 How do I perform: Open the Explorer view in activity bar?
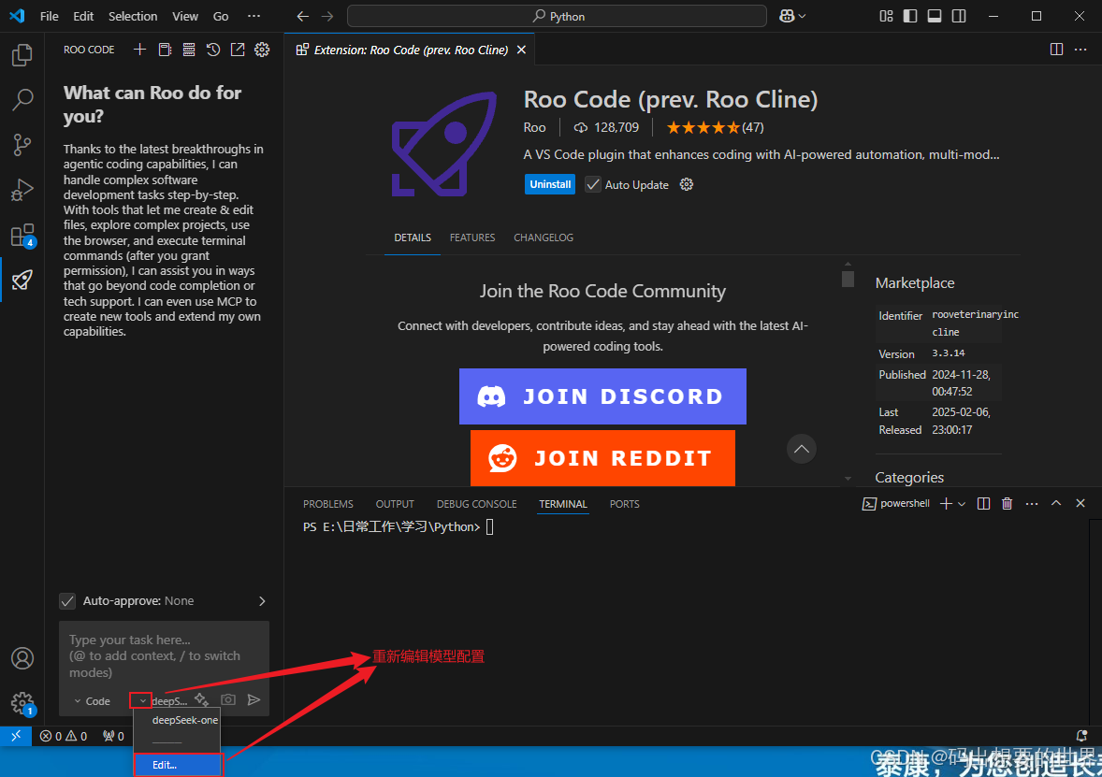tap(22, 55)
